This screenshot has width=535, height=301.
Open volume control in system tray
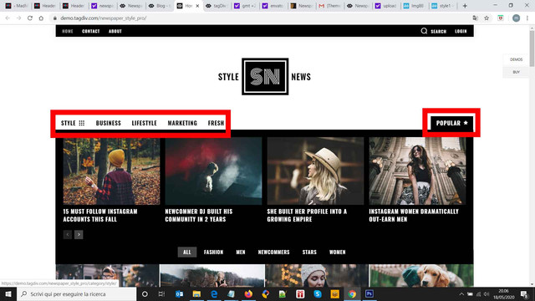tap(487, 293)
